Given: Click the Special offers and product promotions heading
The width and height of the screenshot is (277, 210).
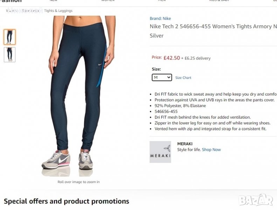Looking at the screenshot, I should pyautogui.click(x=67, y=201).
